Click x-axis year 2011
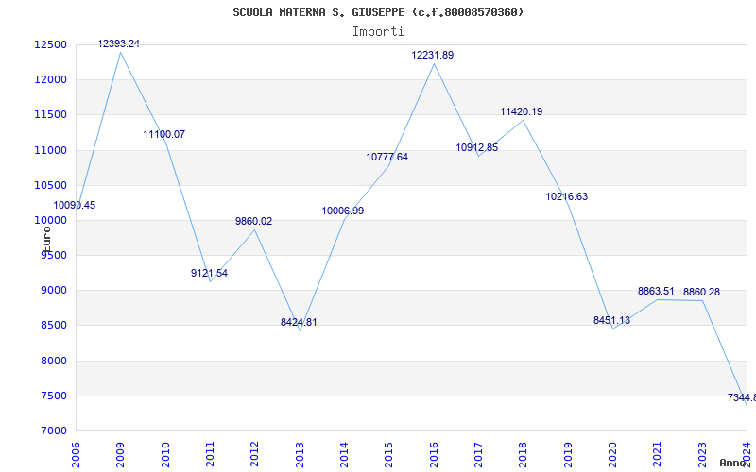 (210, 455)
